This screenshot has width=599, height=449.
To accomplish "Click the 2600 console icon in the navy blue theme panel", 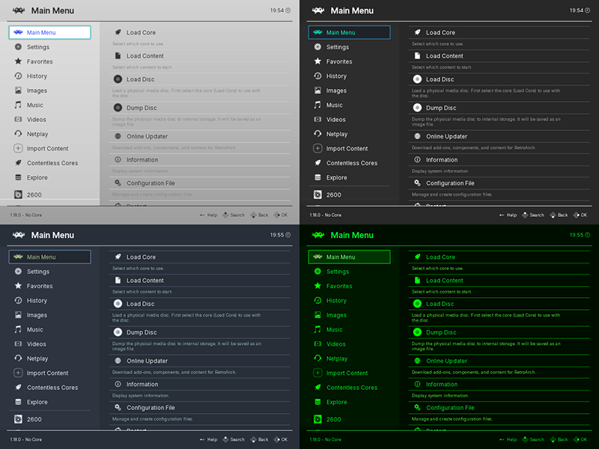I will click(18, 419).
